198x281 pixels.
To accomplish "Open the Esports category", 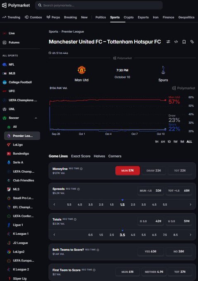I will pos(143,17).
